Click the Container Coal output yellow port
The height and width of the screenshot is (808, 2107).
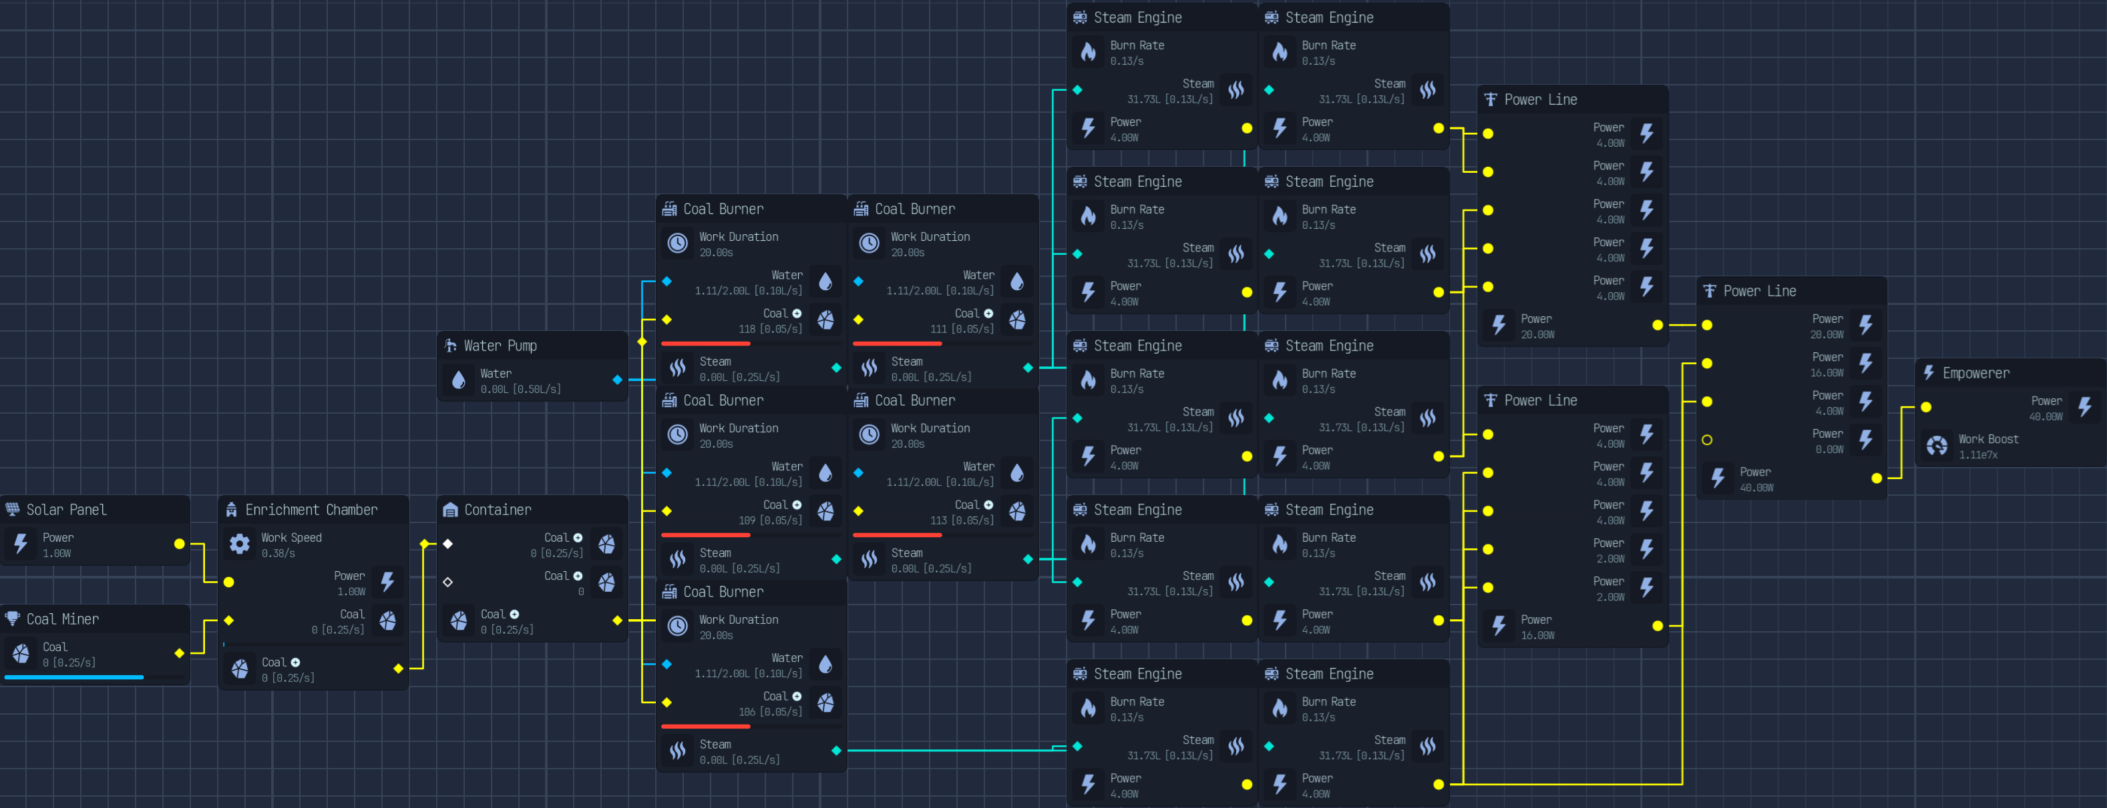[x=618, y=620]
